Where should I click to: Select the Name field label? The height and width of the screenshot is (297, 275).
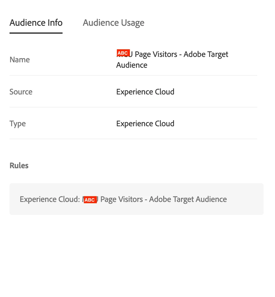coord(20,60)
